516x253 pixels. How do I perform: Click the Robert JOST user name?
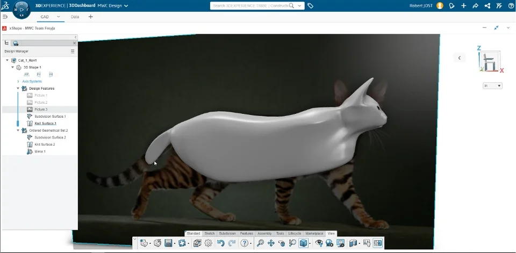tap(421, 6)
